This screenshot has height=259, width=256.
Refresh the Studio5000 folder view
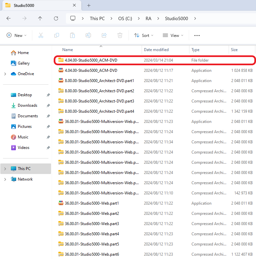click(56, 18)
